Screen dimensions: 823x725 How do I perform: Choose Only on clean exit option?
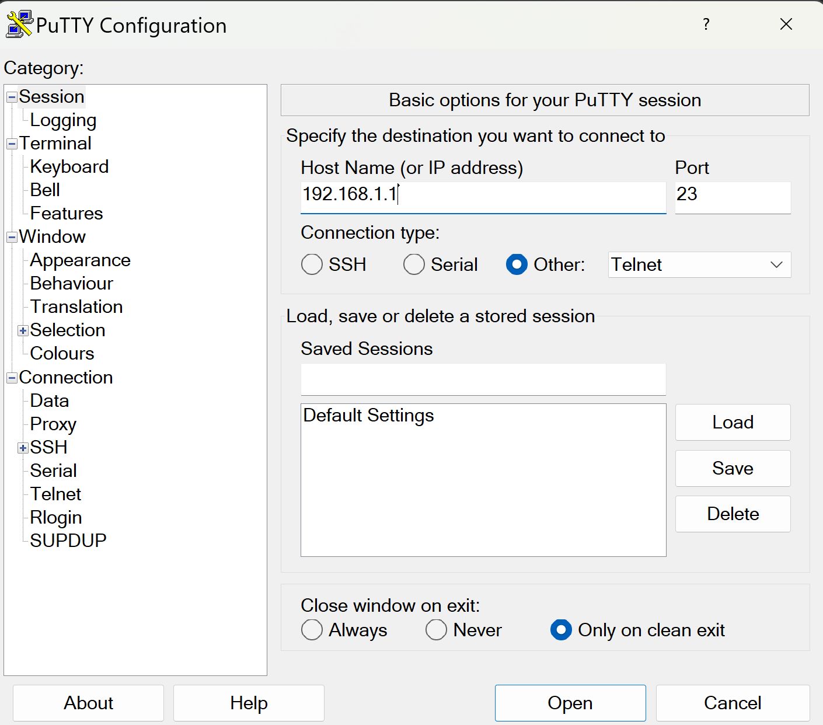click(x=561, y=630)
